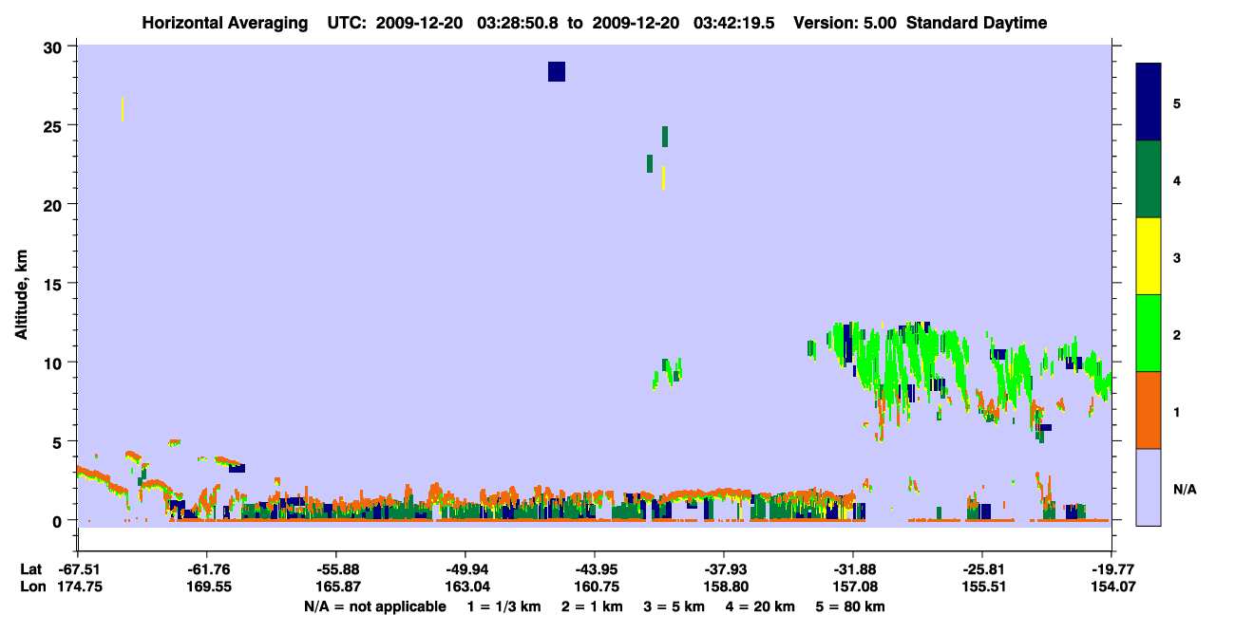Click latitude value -49.94
This screenshot has height=633, width=1235.
point(465,569)
